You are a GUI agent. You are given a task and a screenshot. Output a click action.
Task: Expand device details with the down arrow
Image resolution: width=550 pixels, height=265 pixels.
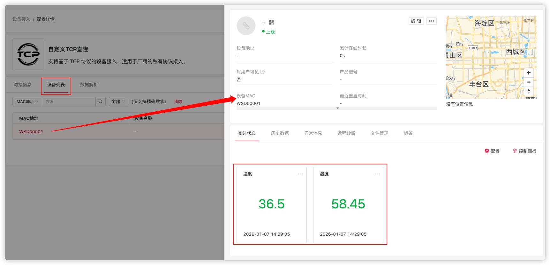pyautogui.click(x=338, y=108)
